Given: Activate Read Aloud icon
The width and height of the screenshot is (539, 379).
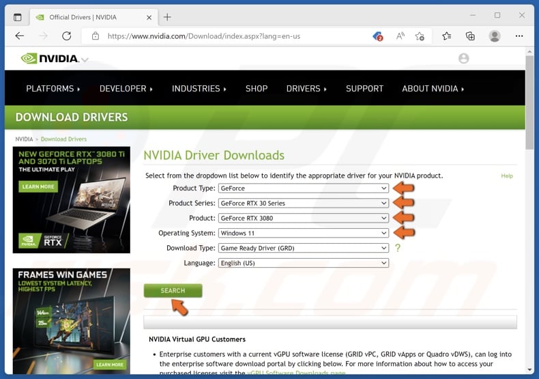Looking at the screenshot, I should coord(400,36).
